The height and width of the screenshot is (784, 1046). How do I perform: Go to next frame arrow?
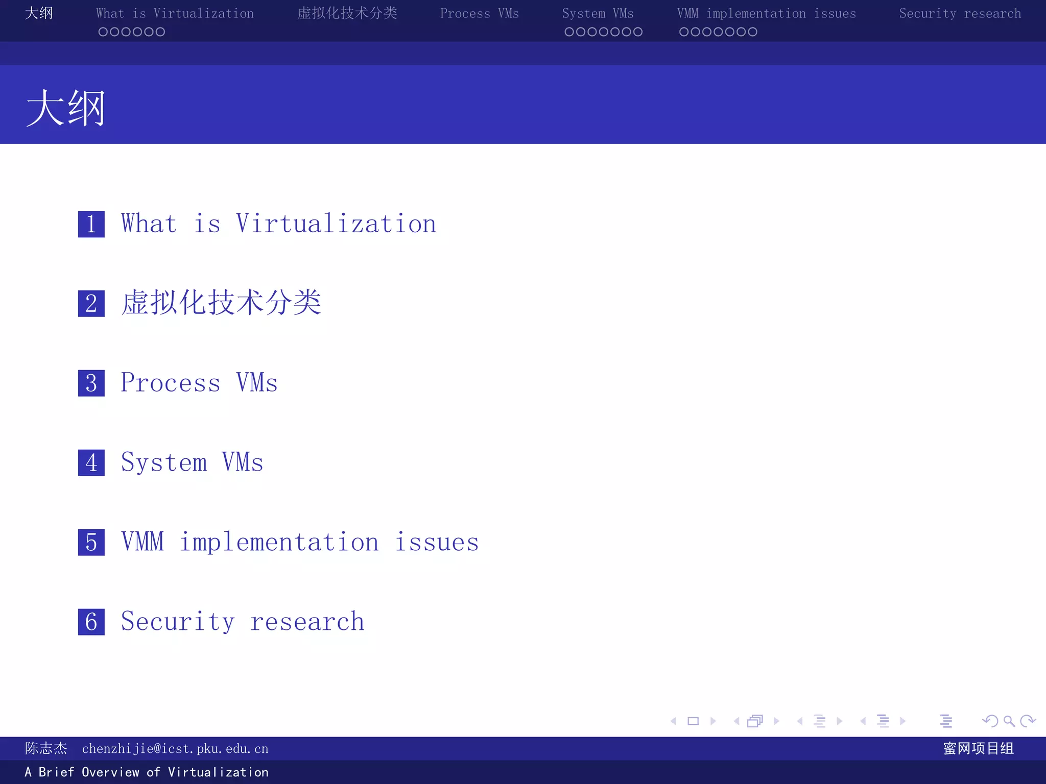click(x=776, y=721)
